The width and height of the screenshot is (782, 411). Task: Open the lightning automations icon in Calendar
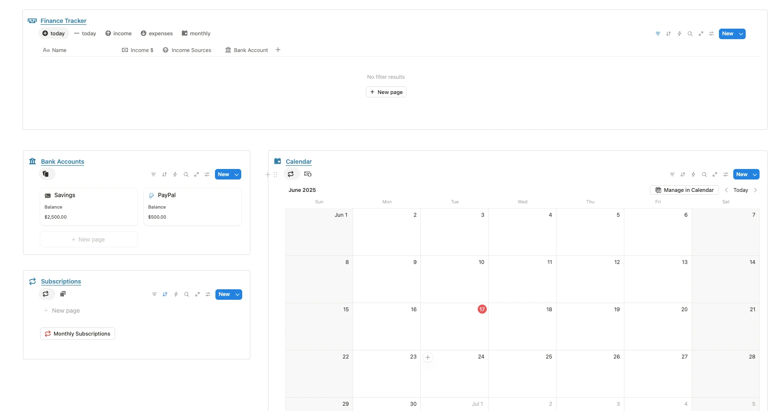click(x=693, y=175)
